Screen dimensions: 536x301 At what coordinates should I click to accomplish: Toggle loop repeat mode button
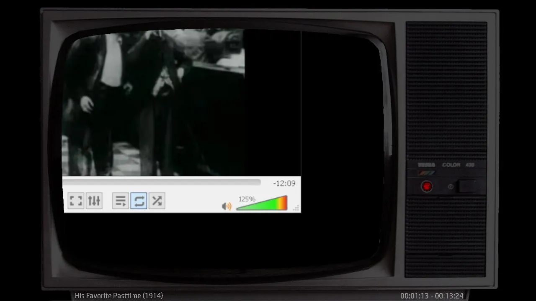(139, 201)
